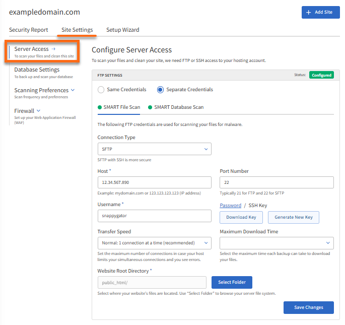Click green status dot beside SMART File Scan
The height and width of the screenshot is (325, 345).
pyautogui.click(x=100, y=107)
